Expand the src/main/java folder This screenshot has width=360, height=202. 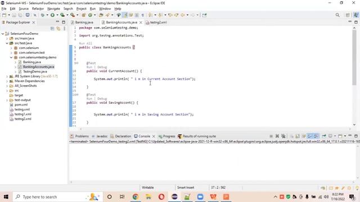7,39
